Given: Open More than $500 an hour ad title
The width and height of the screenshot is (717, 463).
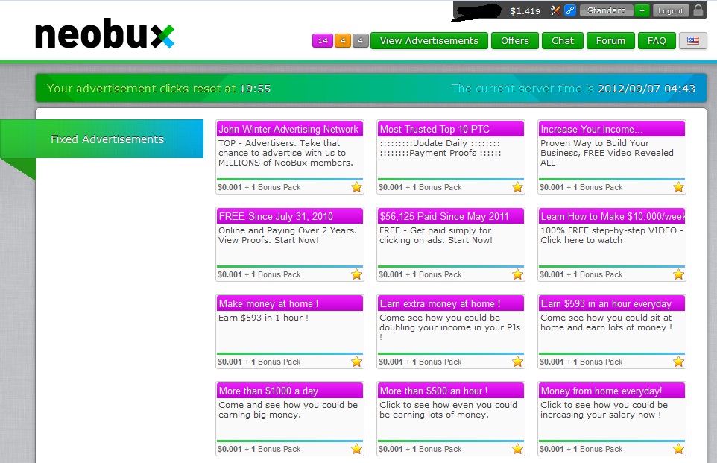Looking at the screenshot, I should pos(434,391).
